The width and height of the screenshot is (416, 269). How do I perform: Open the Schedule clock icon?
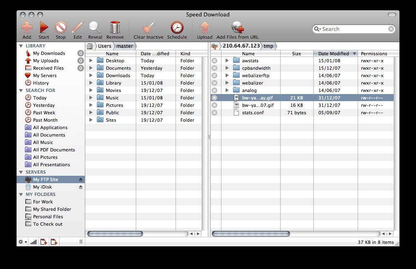(177, 28)
